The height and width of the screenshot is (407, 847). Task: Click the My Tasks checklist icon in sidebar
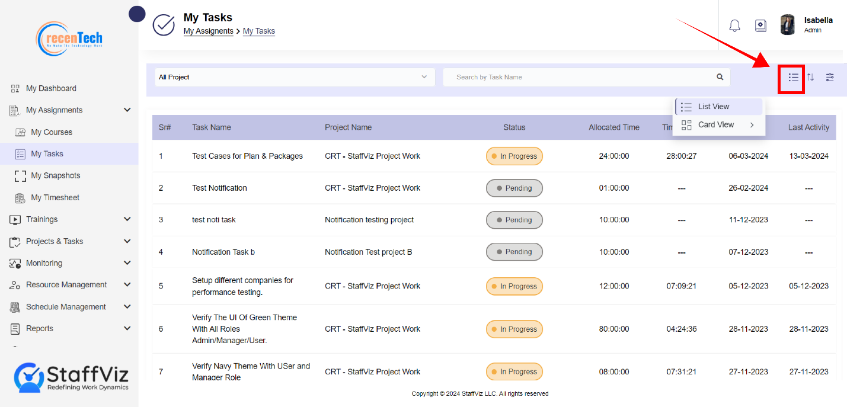20,154
